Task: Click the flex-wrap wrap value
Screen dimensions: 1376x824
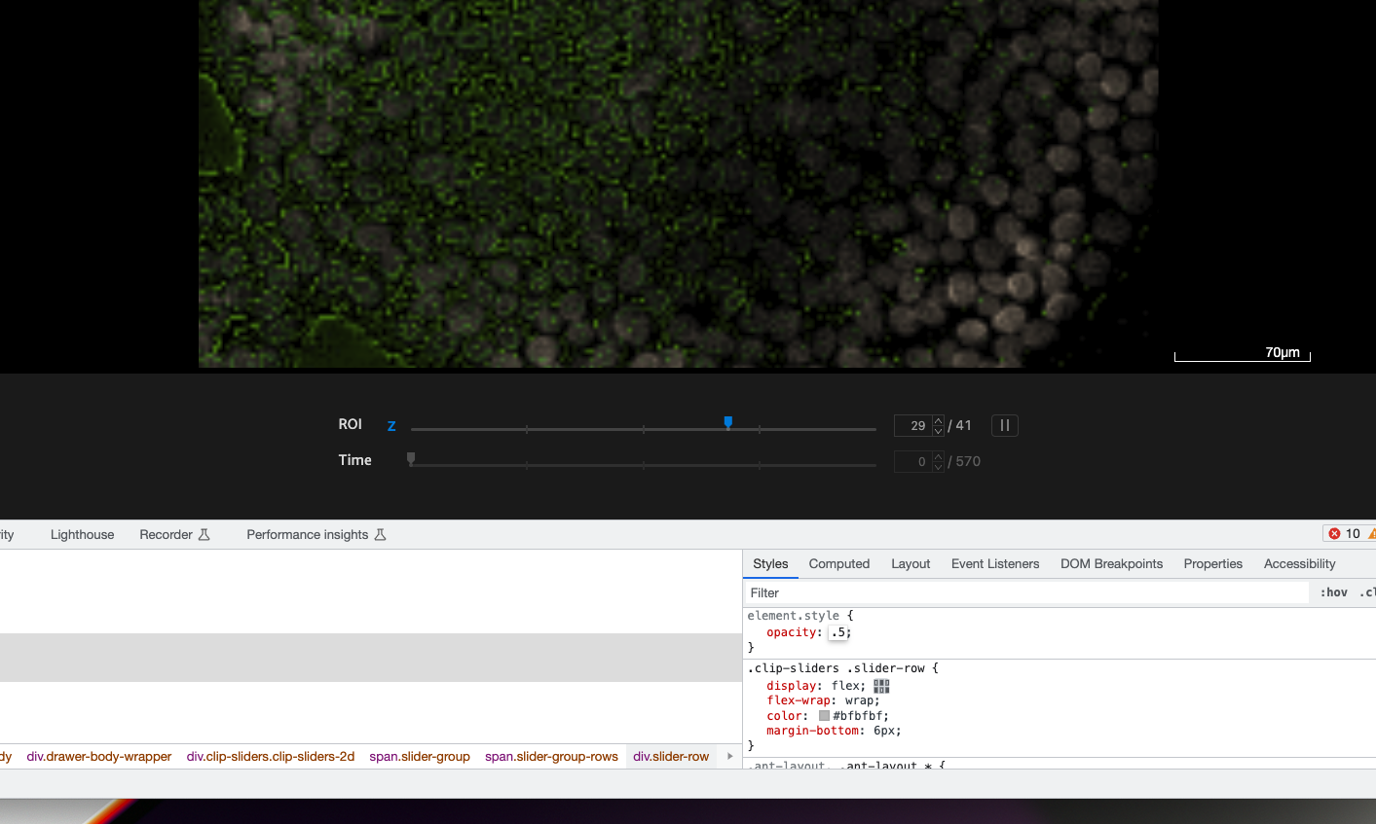Action: point(862,700)
